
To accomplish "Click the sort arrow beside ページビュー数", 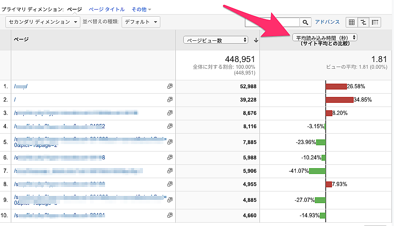I will pos(256,40).
